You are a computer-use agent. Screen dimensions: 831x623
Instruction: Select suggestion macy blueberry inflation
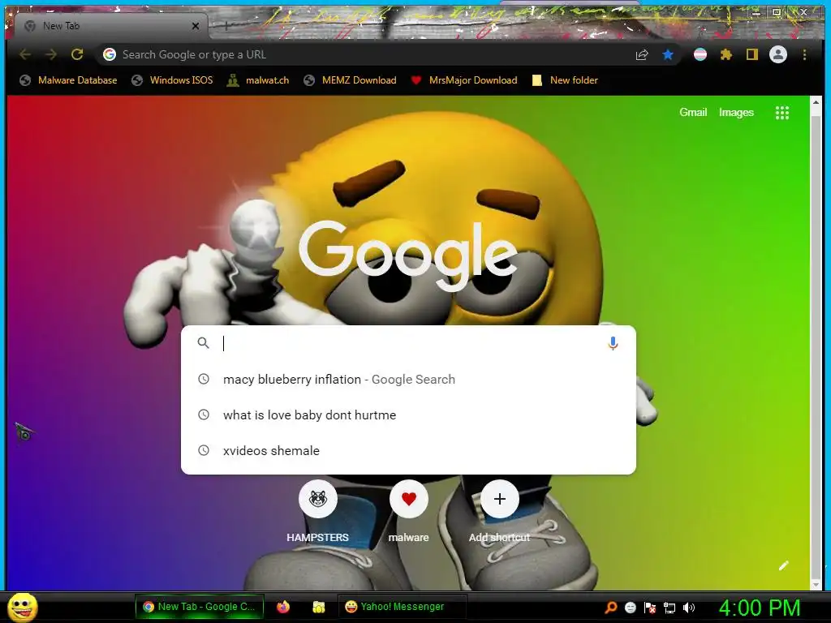tap(408, 380)
